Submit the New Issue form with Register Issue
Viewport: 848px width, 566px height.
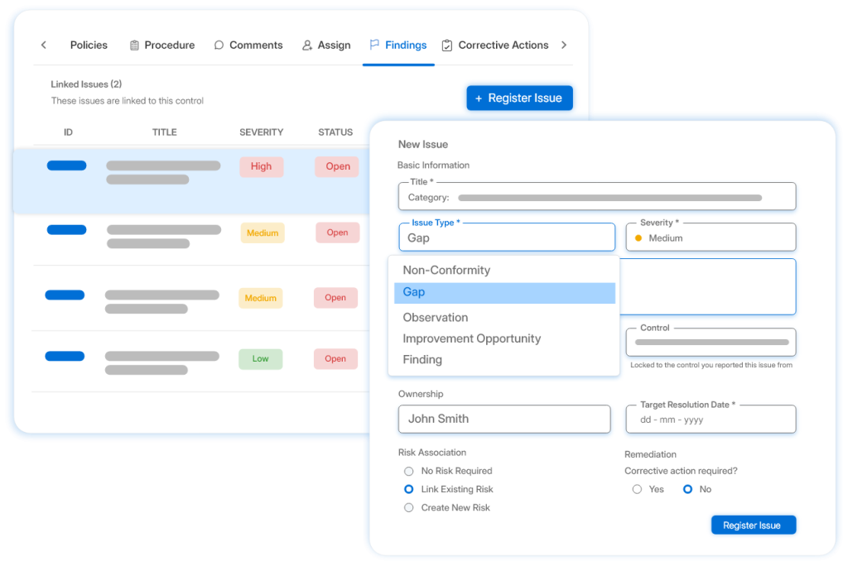pos(754,525)
